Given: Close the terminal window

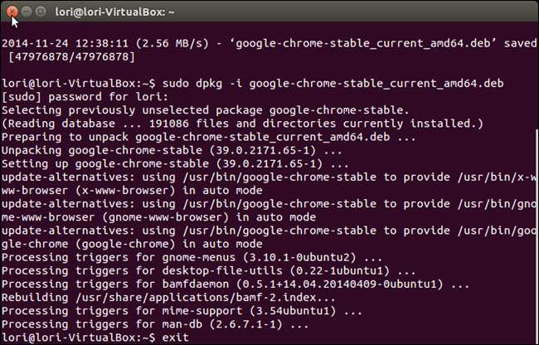Looking at the screenshot, I should tap(12, 12).
